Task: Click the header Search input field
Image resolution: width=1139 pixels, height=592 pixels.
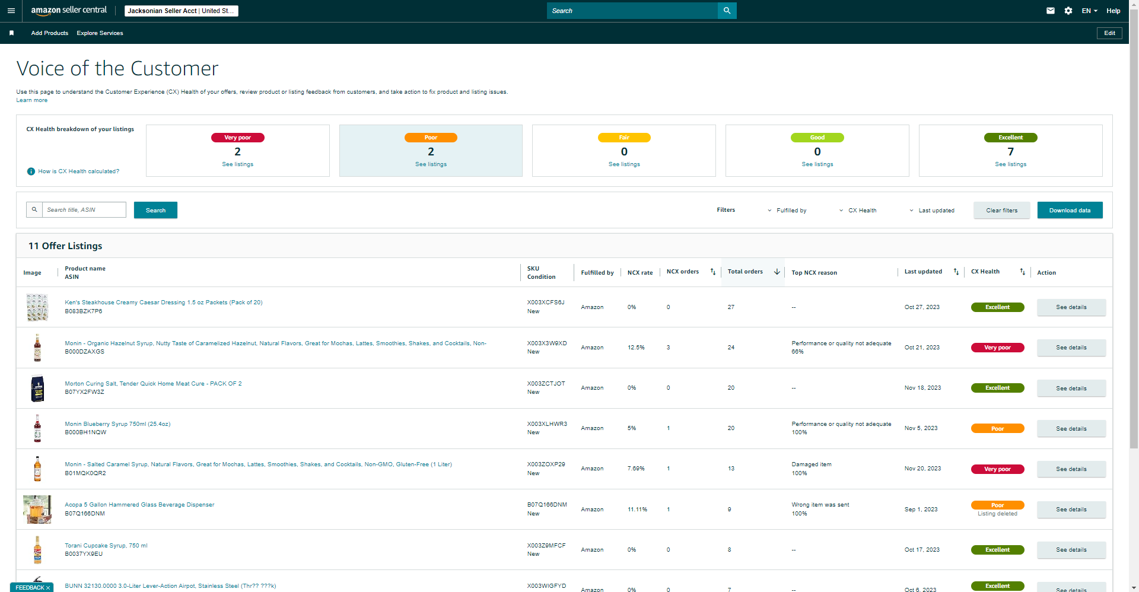Action: (632, 11)
